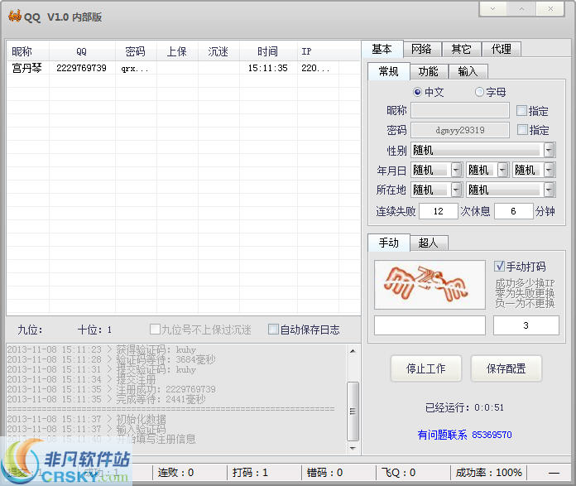
Task: Click the IP column header
Action: [318, 51]
